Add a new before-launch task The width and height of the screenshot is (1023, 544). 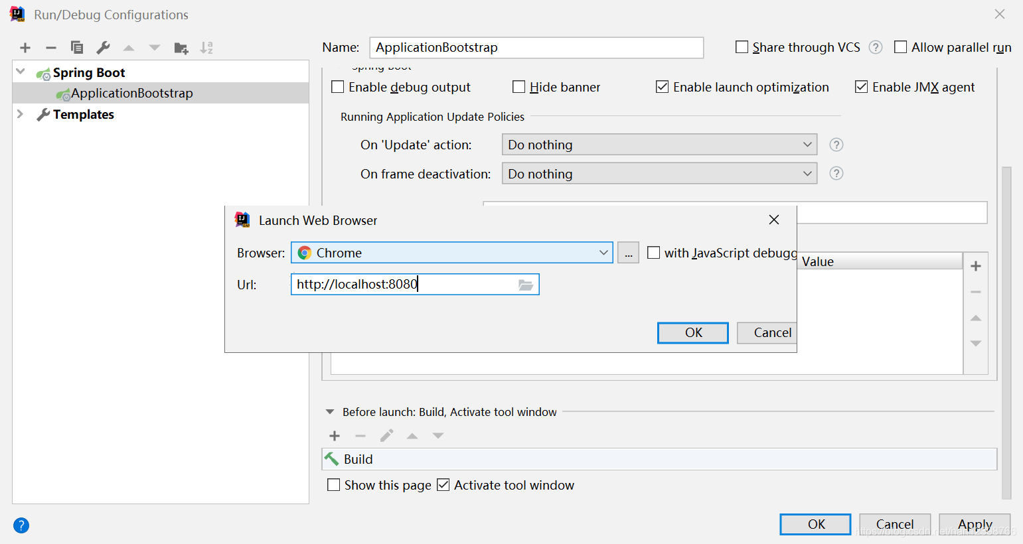tap(335, 436)
